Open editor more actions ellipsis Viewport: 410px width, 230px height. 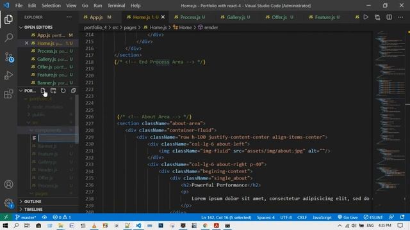[x=400, y=17]
